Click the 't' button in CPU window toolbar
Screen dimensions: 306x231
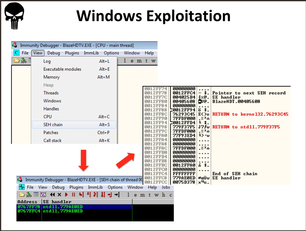[x=146, y=61]
